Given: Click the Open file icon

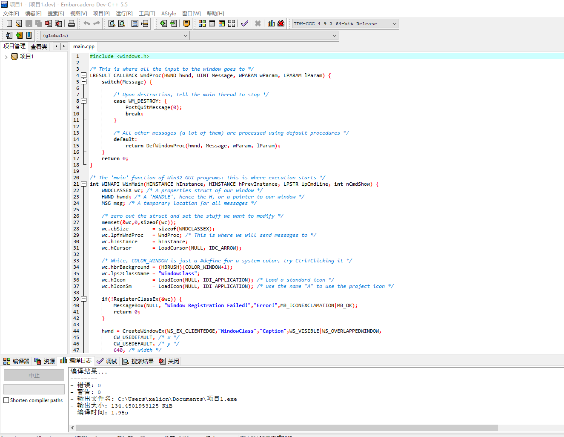Looking at the screenshot, I should 19,23.
